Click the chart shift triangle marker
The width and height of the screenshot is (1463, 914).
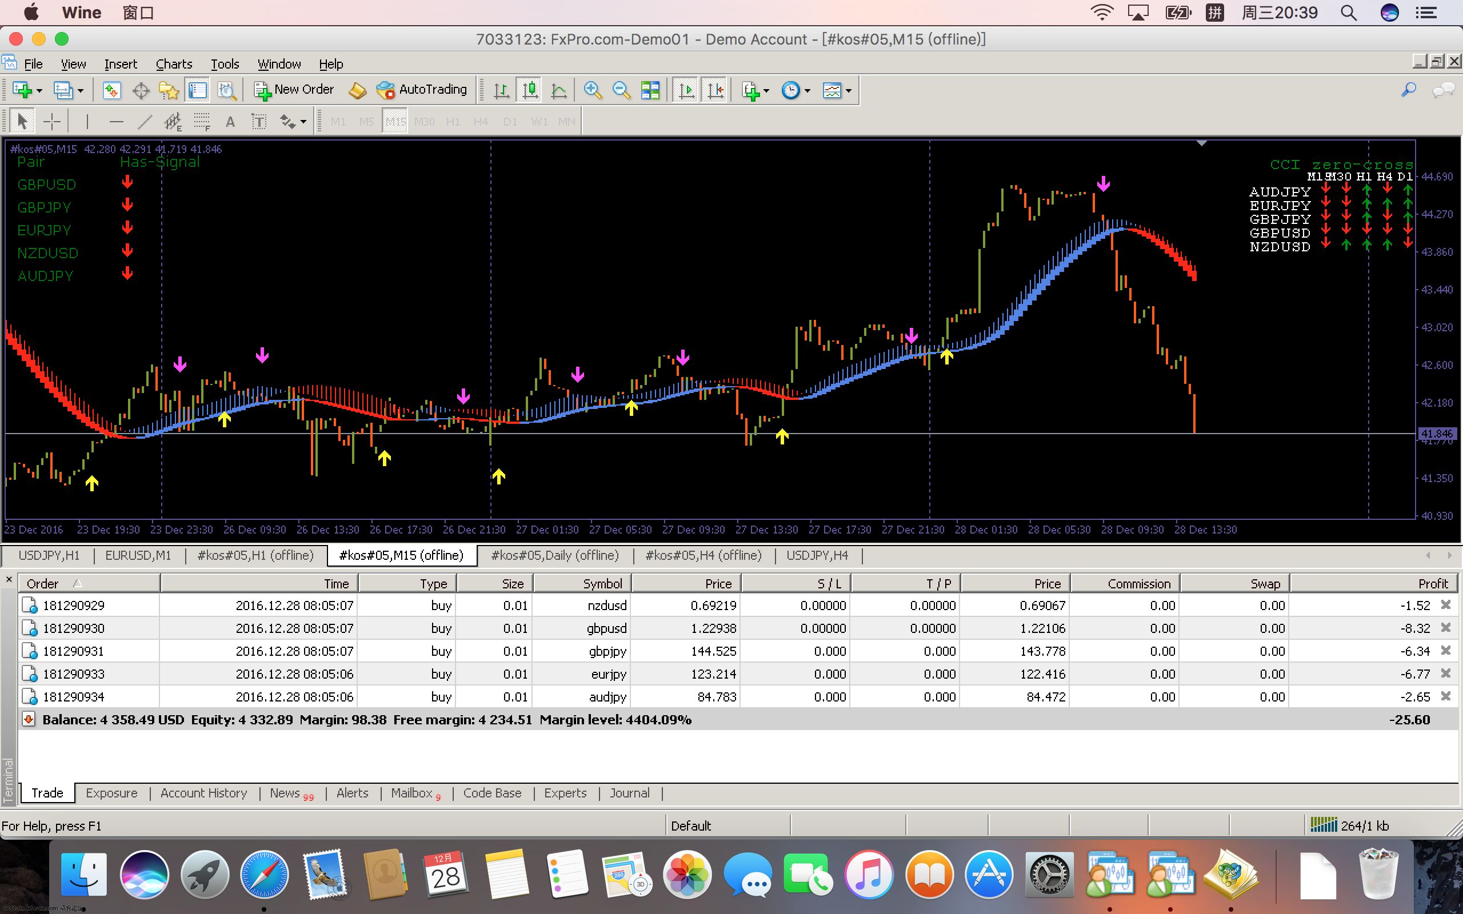pos(1202,143)
